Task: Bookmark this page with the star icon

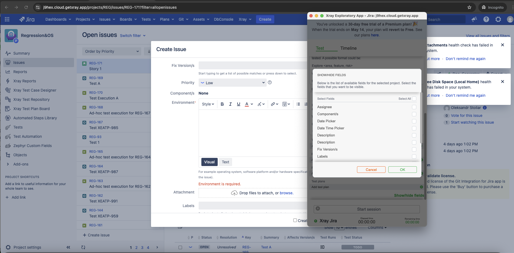Action: pos(469,7)
